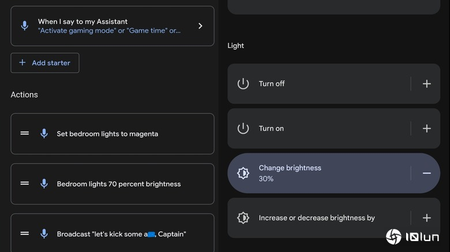Open the Broadcast "let's kick some" action

coord(121,234)
